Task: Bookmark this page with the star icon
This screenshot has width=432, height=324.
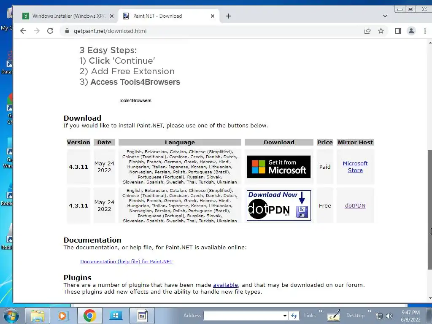Action: [x=381, y=31]
